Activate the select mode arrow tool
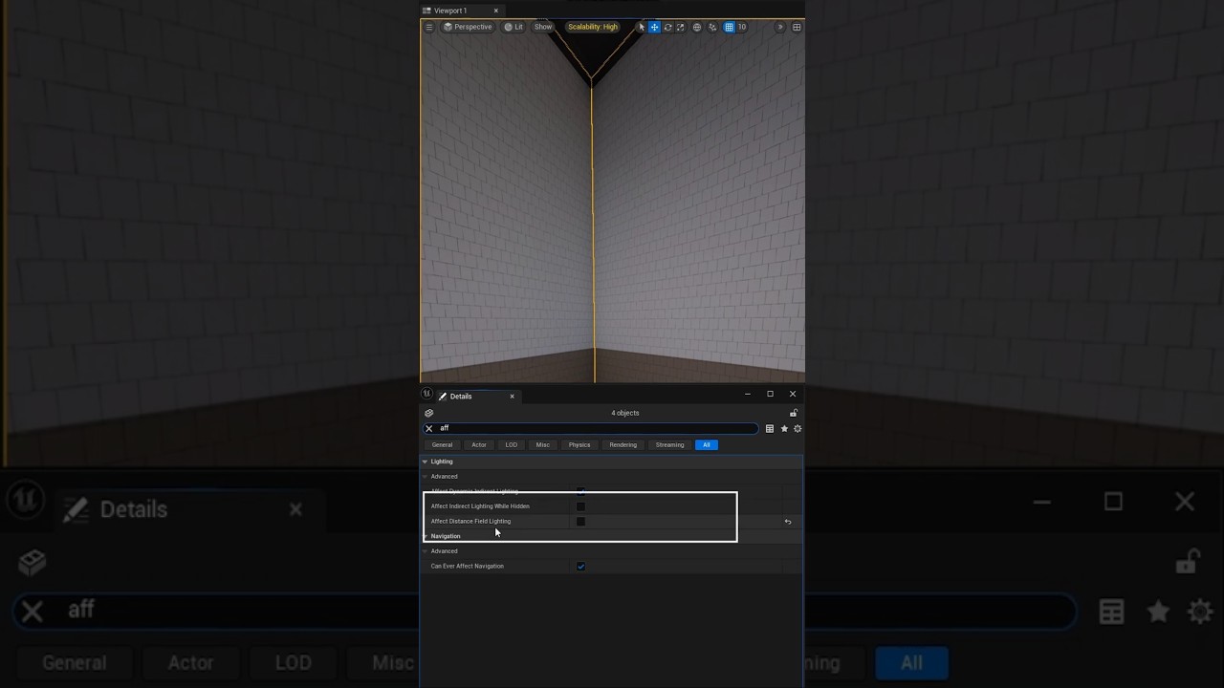The height and width of the screenshot is (688, 1224). click(x=642, y=27)
